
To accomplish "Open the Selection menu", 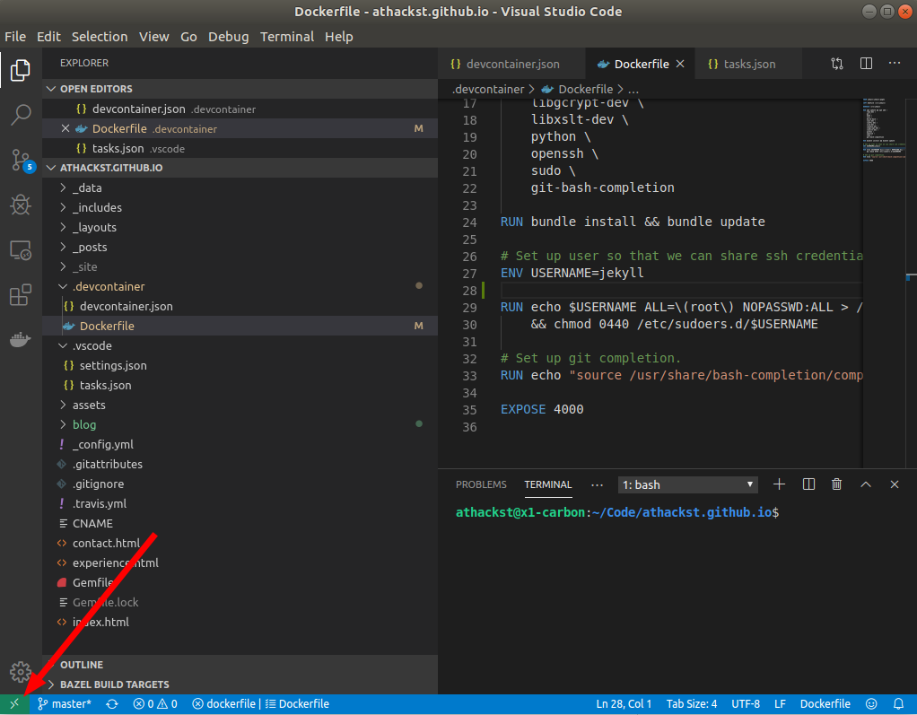I will (x=100, y=37).
